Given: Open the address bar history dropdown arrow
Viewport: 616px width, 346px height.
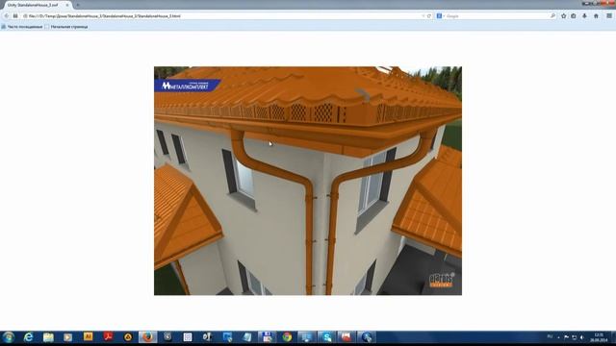Looking at the screenshot, I should click(423, 16).
